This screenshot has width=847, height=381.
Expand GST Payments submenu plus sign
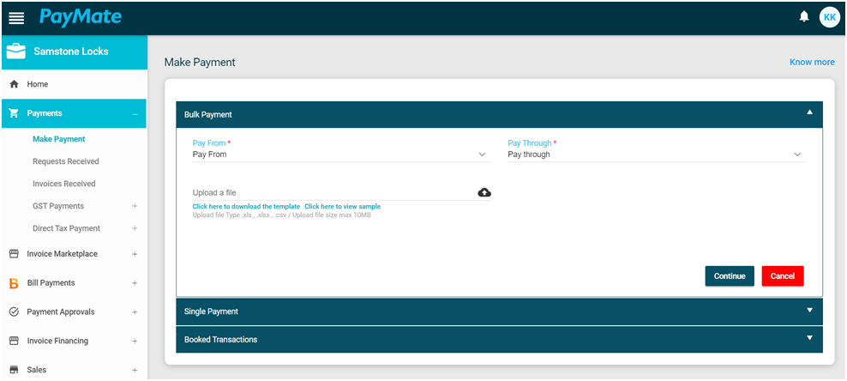click(x=135, y=206)
